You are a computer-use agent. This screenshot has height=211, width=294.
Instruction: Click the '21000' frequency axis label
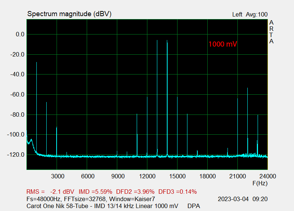[237, 177]
